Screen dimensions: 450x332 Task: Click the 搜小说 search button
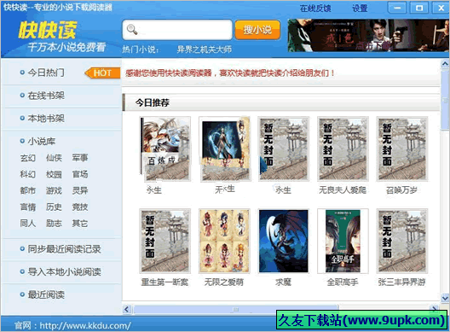tap(257, 30)
